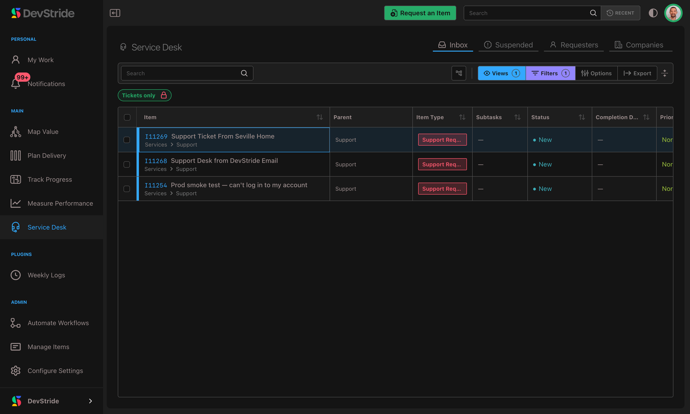Click the Support Req... tag on ticket I11269
The width and height of the screenshot is (690, 414).
pos(442,140)
